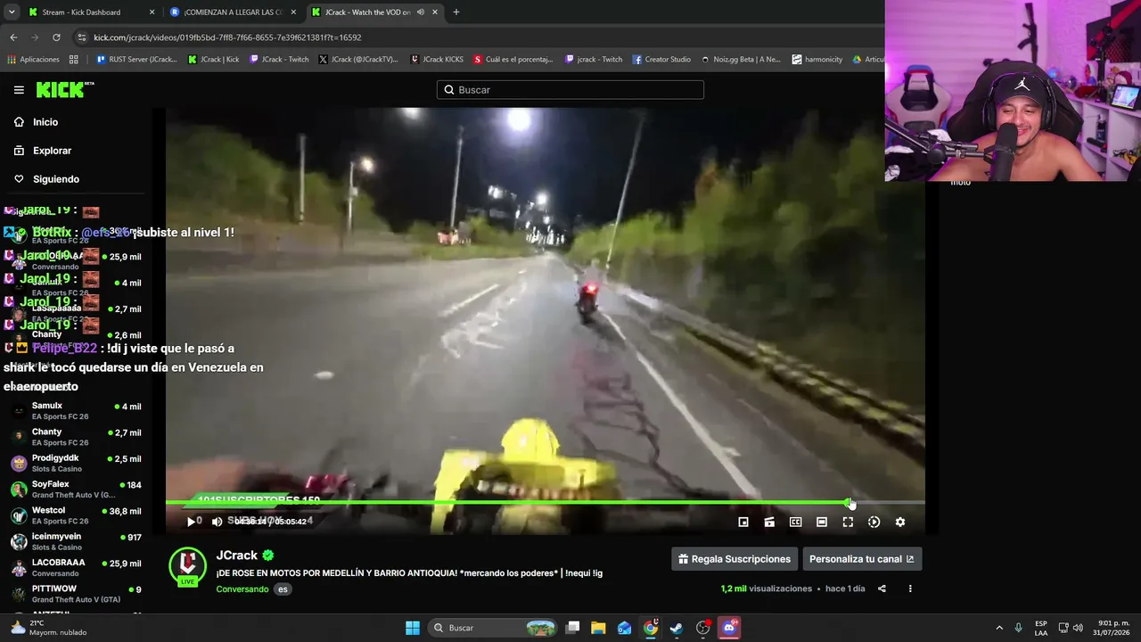Screen dimensions: 1141x642
Task: Open Windows Start menu
Action: coord(413,628)
